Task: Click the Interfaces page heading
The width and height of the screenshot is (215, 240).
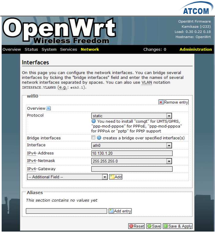Action: (35, 63)
